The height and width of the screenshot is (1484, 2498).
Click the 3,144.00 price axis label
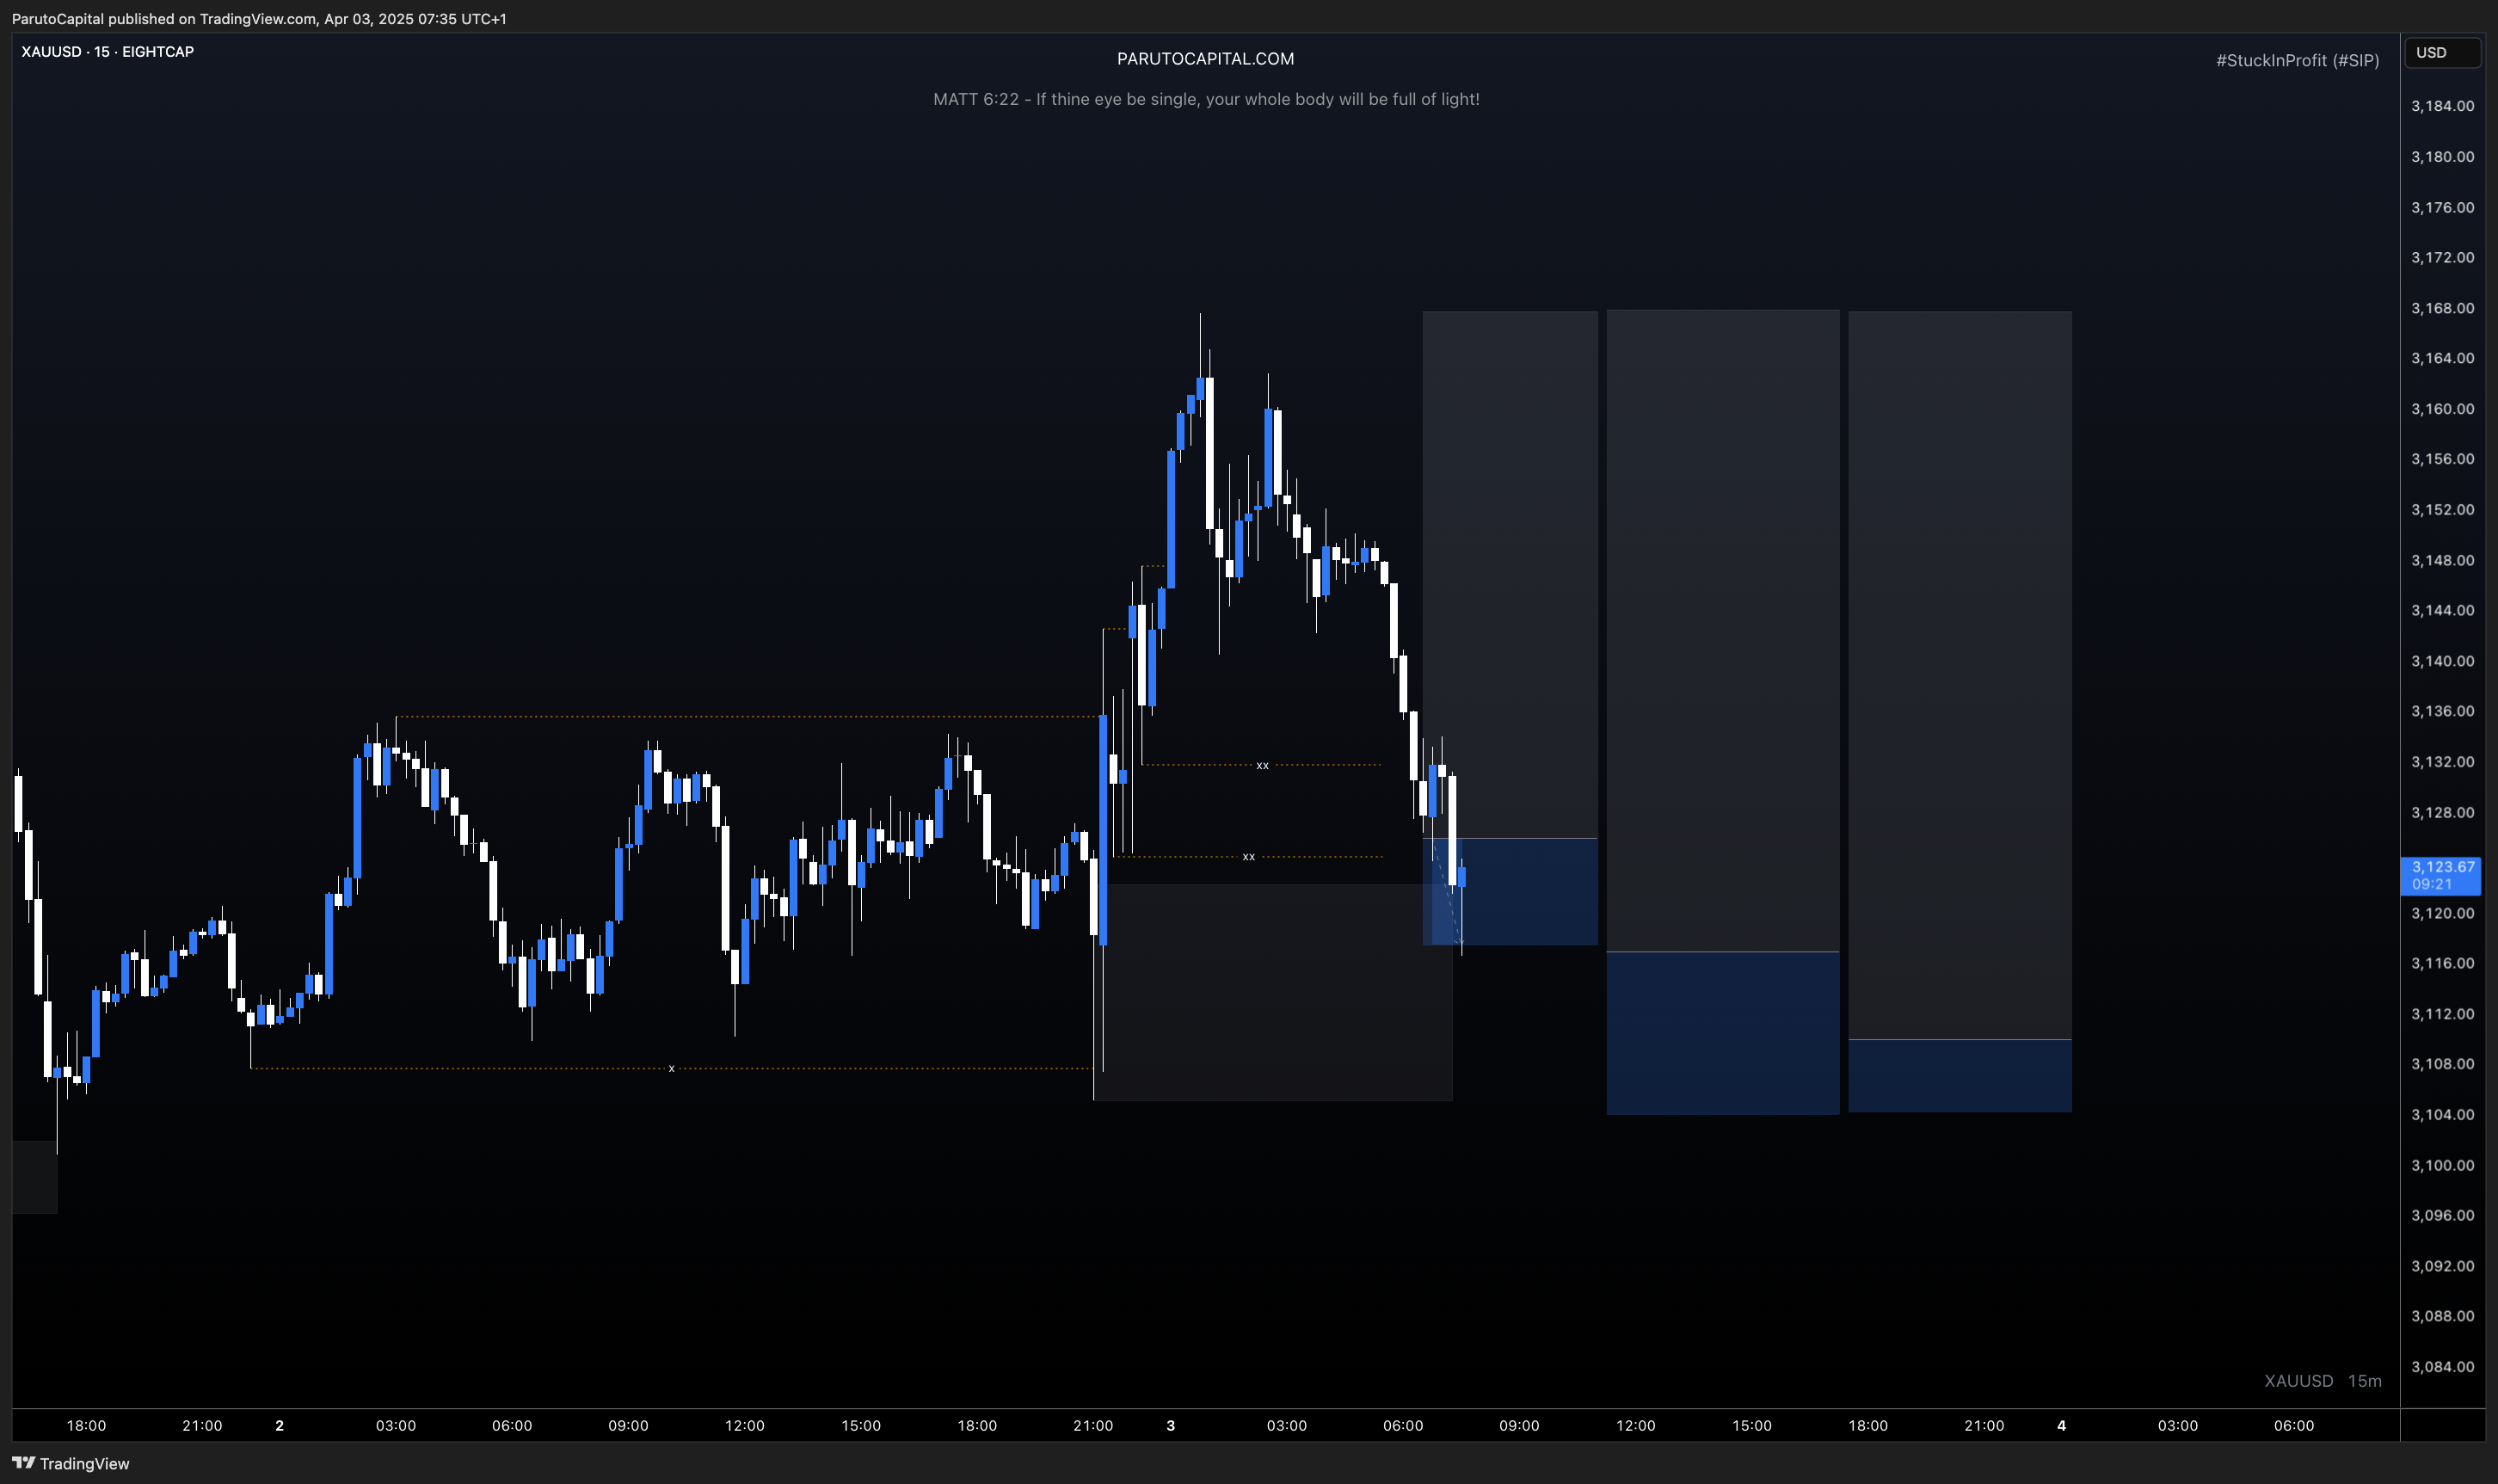tap(2442, 610)
